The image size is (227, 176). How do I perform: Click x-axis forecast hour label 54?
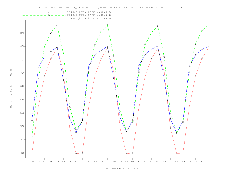point(145,162)
